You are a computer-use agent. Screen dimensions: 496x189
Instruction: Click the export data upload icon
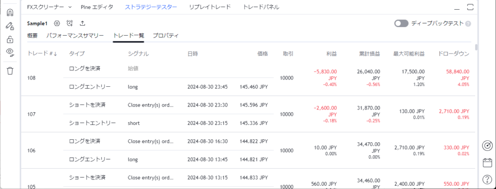click(82, 23)
